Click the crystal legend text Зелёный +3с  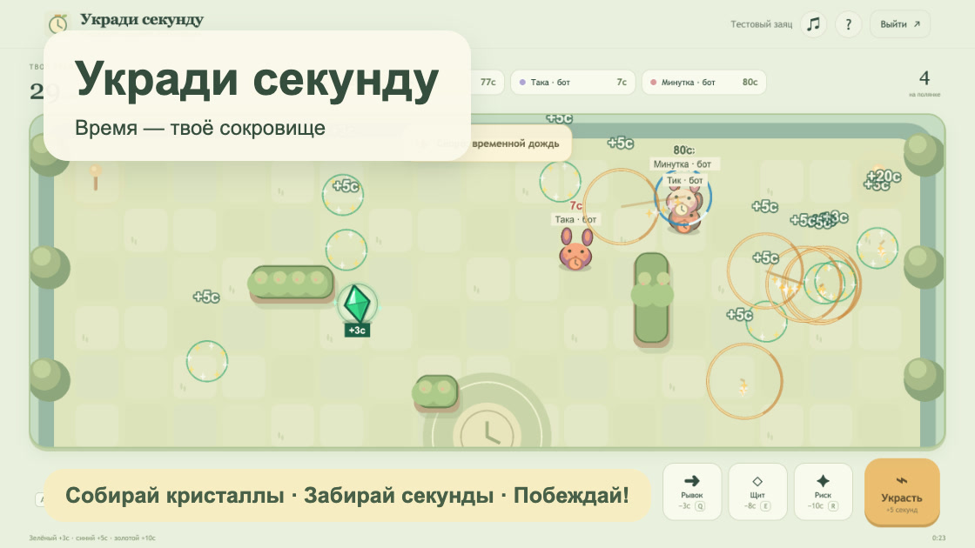(50, 538)
